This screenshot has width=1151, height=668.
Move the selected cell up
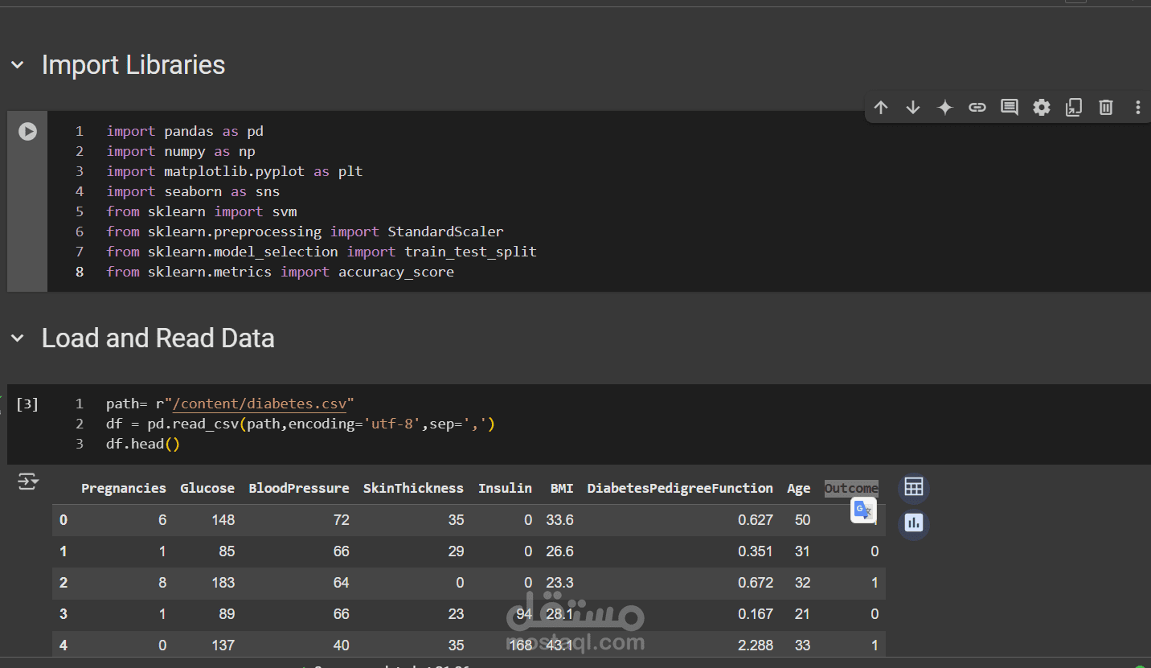click(881, 108)
